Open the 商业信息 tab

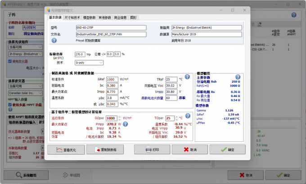[x=120, y=18]
